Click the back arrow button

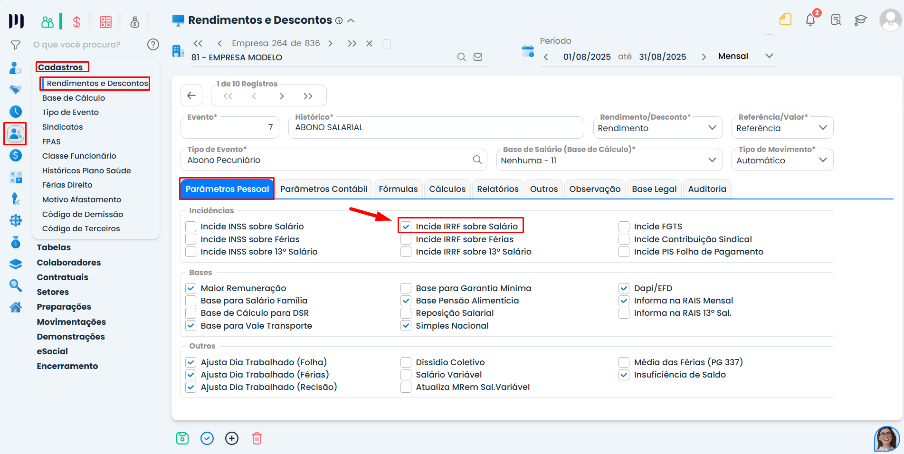click(191, 95)
